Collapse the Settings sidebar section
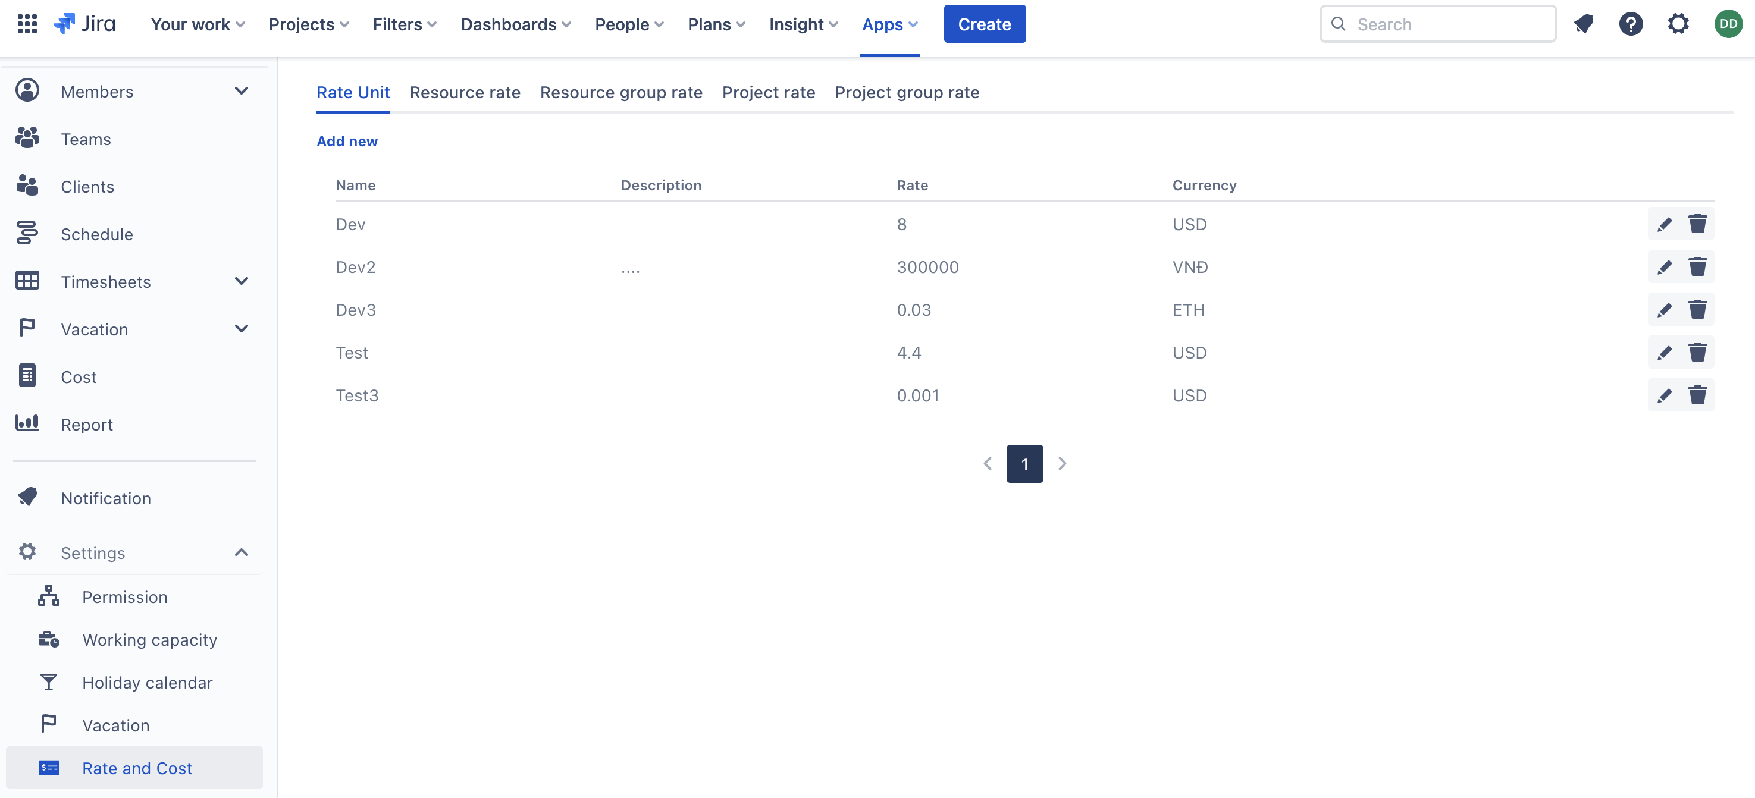 241,552
